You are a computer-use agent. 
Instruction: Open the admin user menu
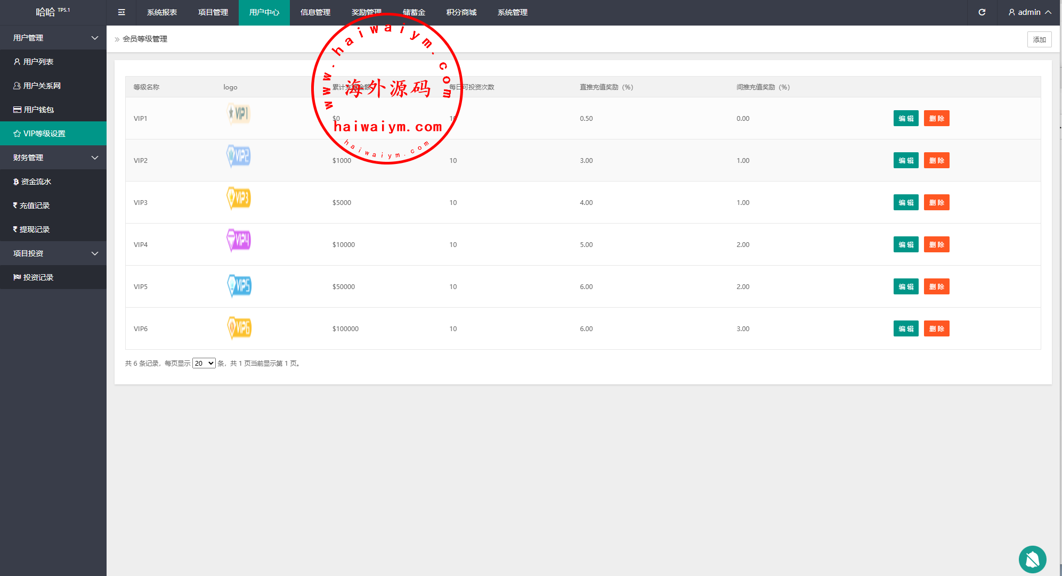pyautogui.click(x=1029, y=12)
